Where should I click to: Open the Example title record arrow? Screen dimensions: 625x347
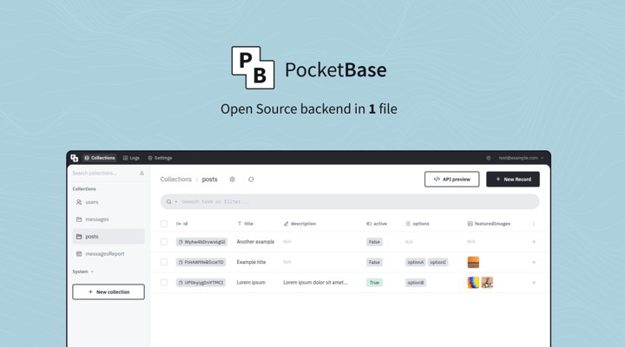coord(534,262)
